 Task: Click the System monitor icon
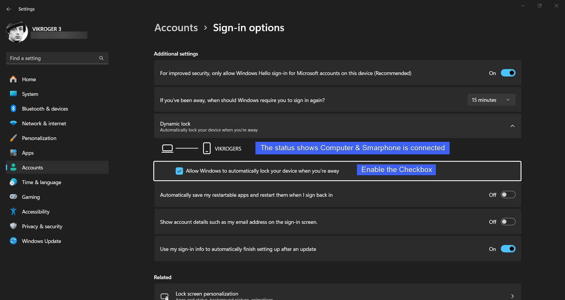(13, 94)
